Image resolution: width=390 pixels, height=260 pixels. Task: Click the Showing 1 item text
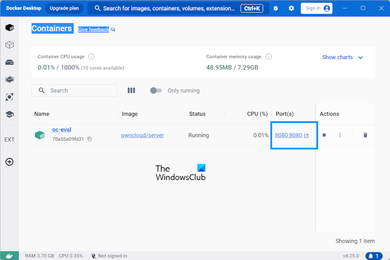(x=355, y=241)
